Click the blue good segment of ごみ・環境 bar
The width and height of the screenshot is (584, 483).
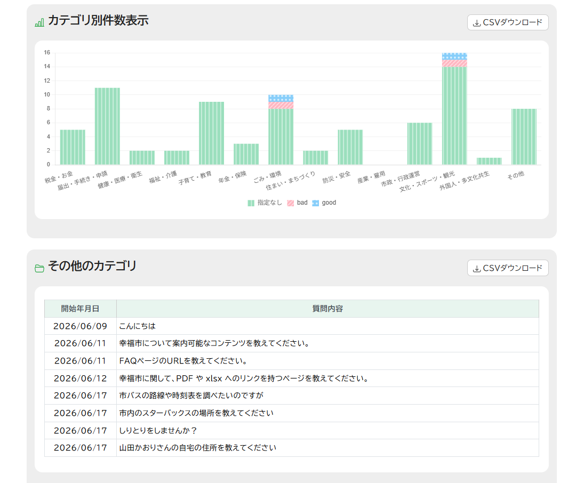281,98
